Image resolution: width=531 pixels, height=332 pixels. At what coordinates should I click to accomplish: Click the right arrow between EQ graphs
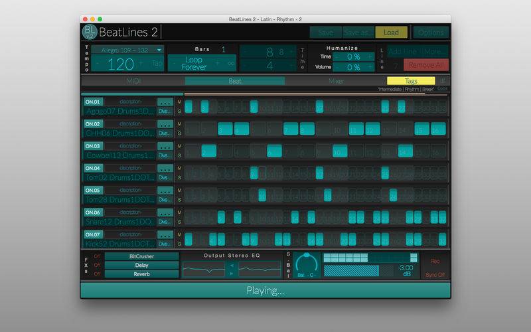coord(232,274)
